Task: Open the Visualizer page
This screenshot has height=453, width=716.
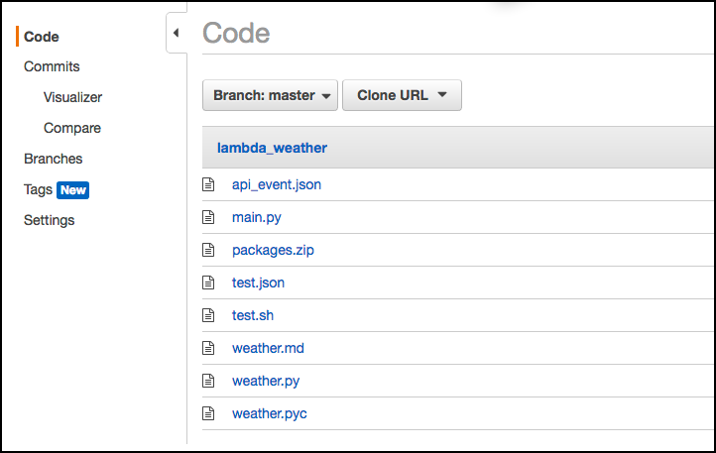Action: (x=72, y=97)
